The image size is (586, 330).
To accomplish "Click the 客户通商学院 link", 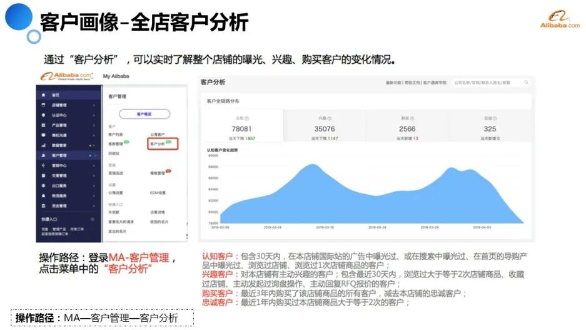I will (x=435, y=82).
